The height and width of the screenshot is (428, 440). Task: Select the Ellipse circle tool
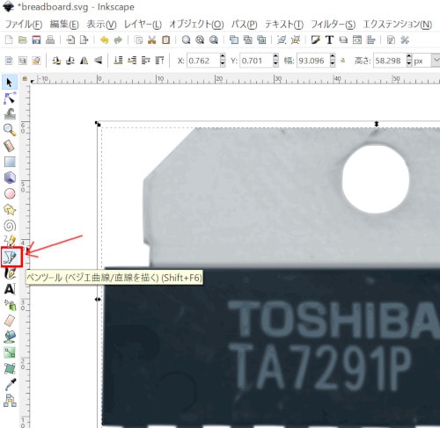(x=10, y=193)
